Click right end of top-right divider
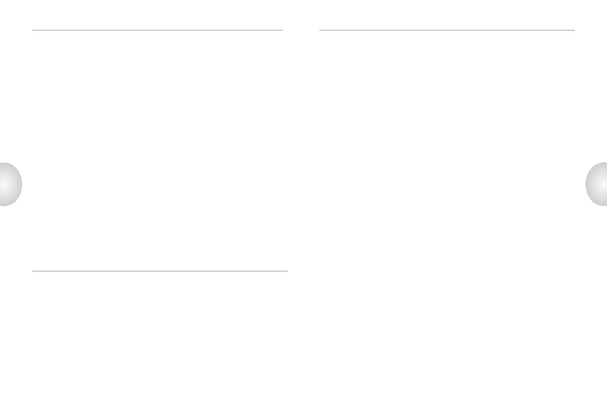Screen dimensions: 607x417 [574, 30]
